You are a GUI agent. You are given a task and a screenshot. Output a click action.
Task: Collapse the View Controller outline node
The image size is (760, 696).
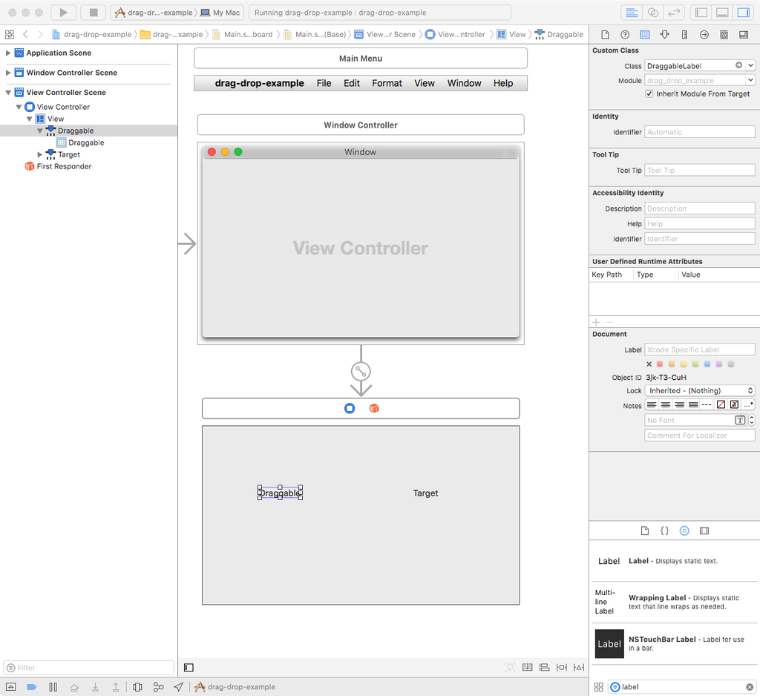(x=19, y=107)
